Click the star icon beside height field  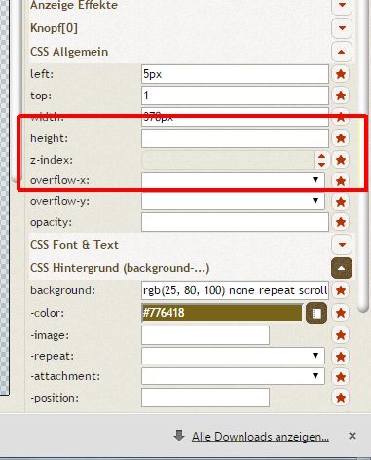[341, 138]
